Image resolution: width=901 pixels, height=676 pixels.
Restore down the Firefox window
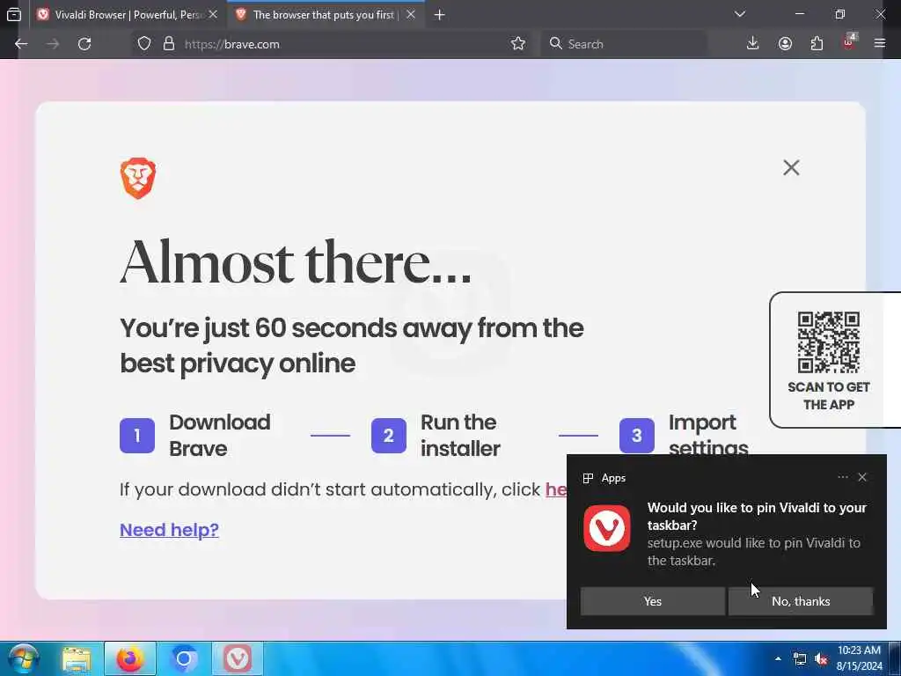[x=840, y=14]
